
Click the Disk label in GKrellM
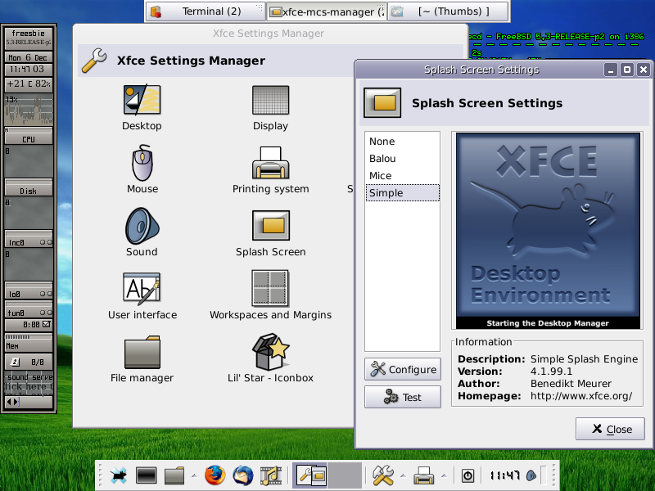click(x=29, y=191)
